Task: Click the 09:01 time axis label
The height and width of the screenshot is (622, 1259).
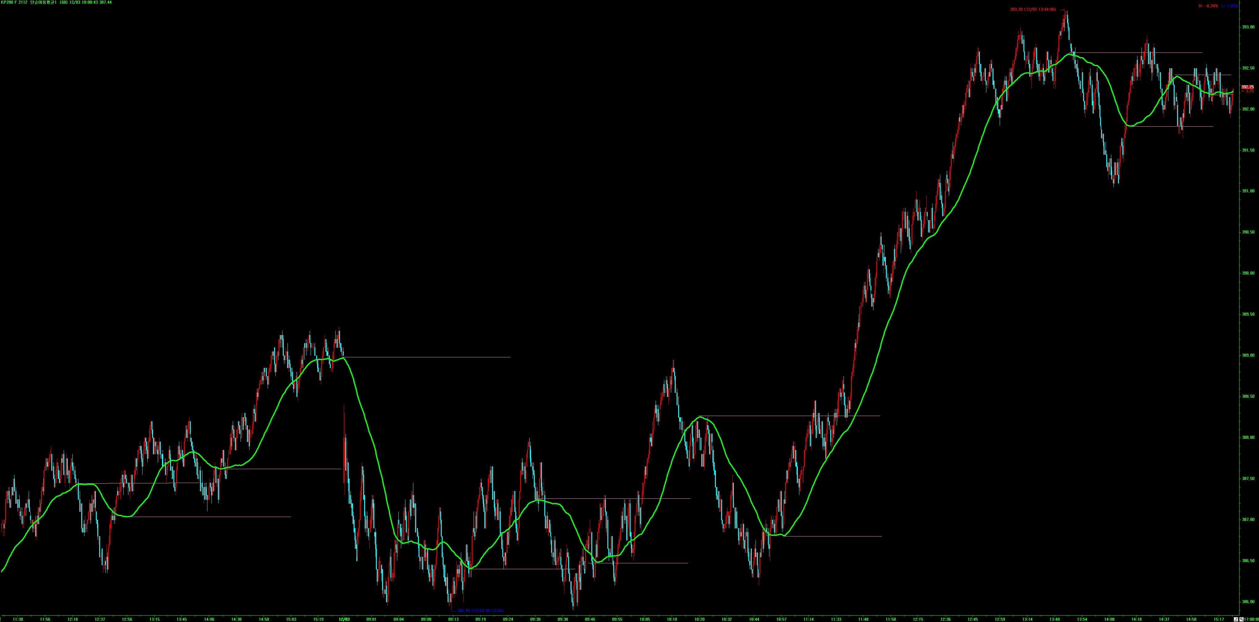Action: [371, 619]
